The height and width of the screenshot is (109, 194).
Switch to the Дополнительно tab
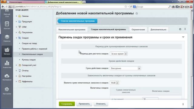pos(158,30)
